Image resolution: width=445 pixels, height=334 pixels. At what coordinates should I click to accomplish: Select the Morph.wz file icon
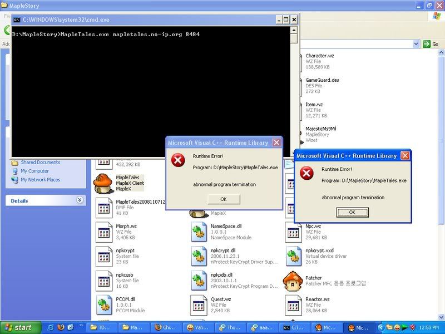(x=103, y=232)
